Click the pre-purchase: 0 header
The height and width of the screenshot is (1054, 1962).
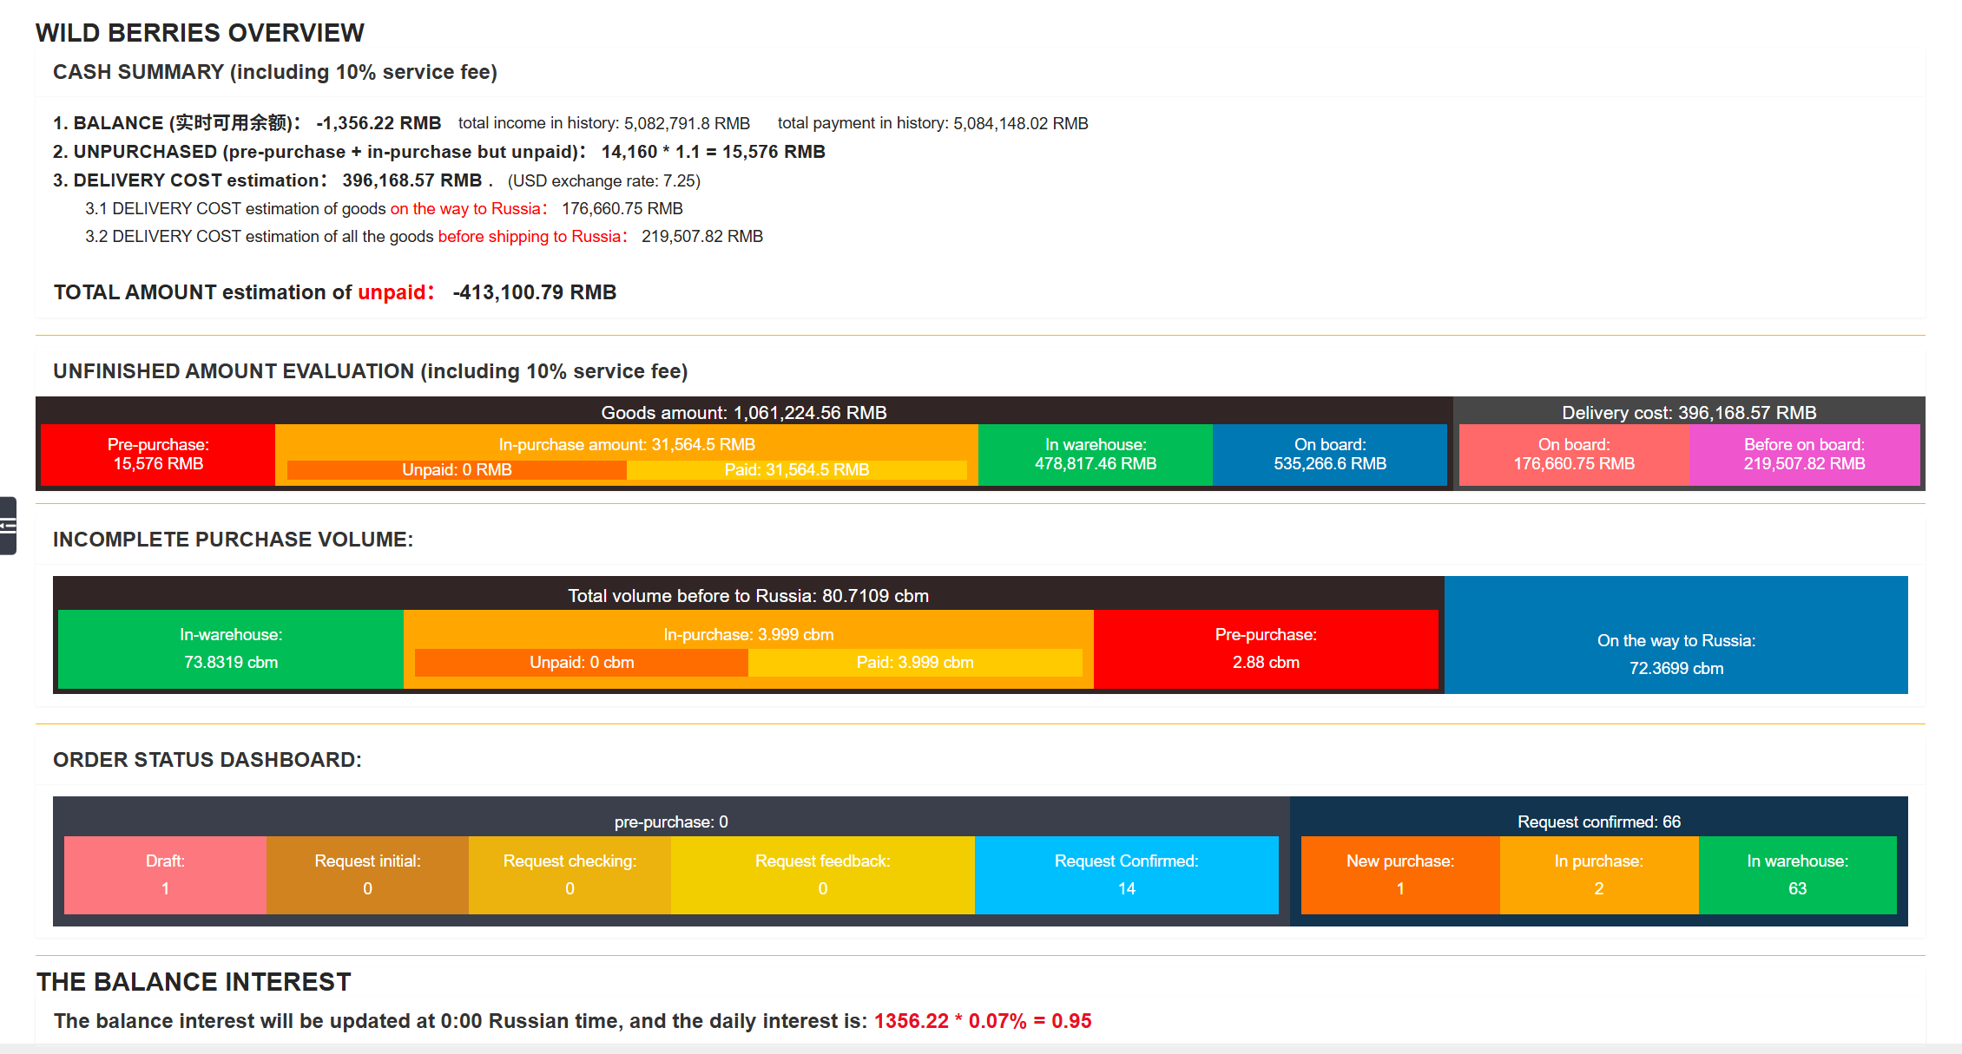(671, 822)
